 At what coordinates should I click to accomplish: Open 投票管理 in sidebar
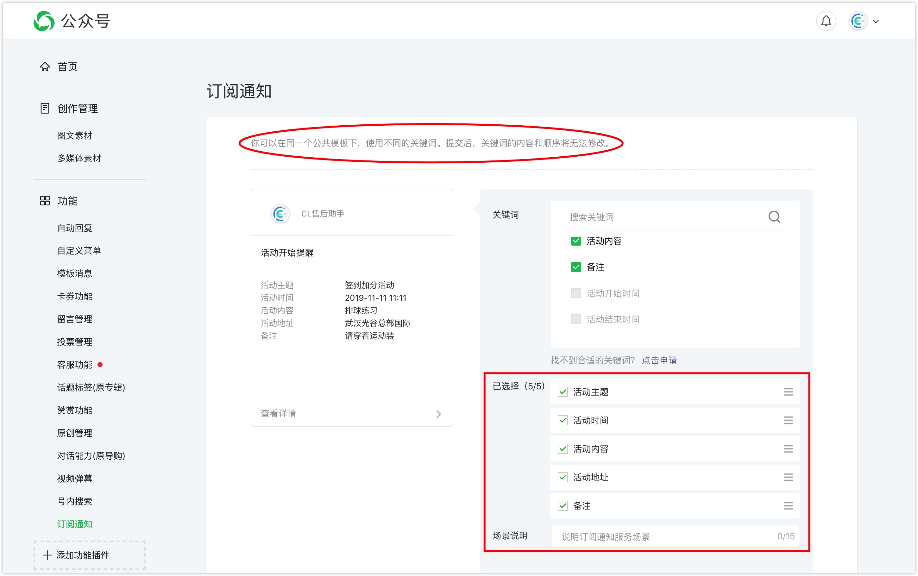pos(75,342)
